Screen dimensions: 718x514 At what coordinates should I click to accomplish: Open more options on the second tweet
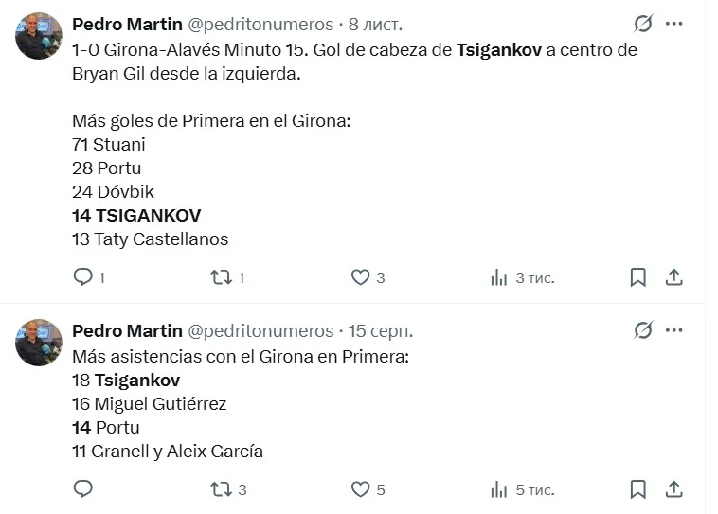674,330
